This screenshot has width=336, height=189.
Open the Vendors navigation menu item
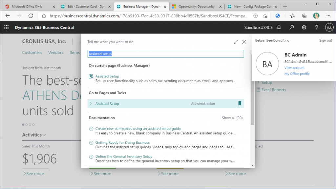(56, 52)
